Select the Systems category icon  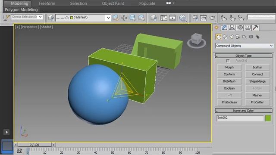(x=257, y=37)
